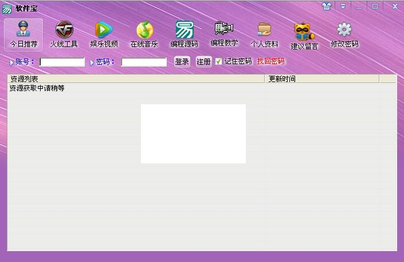Close the 软件宝 window

pyautogui.click(x=395, y=6)
